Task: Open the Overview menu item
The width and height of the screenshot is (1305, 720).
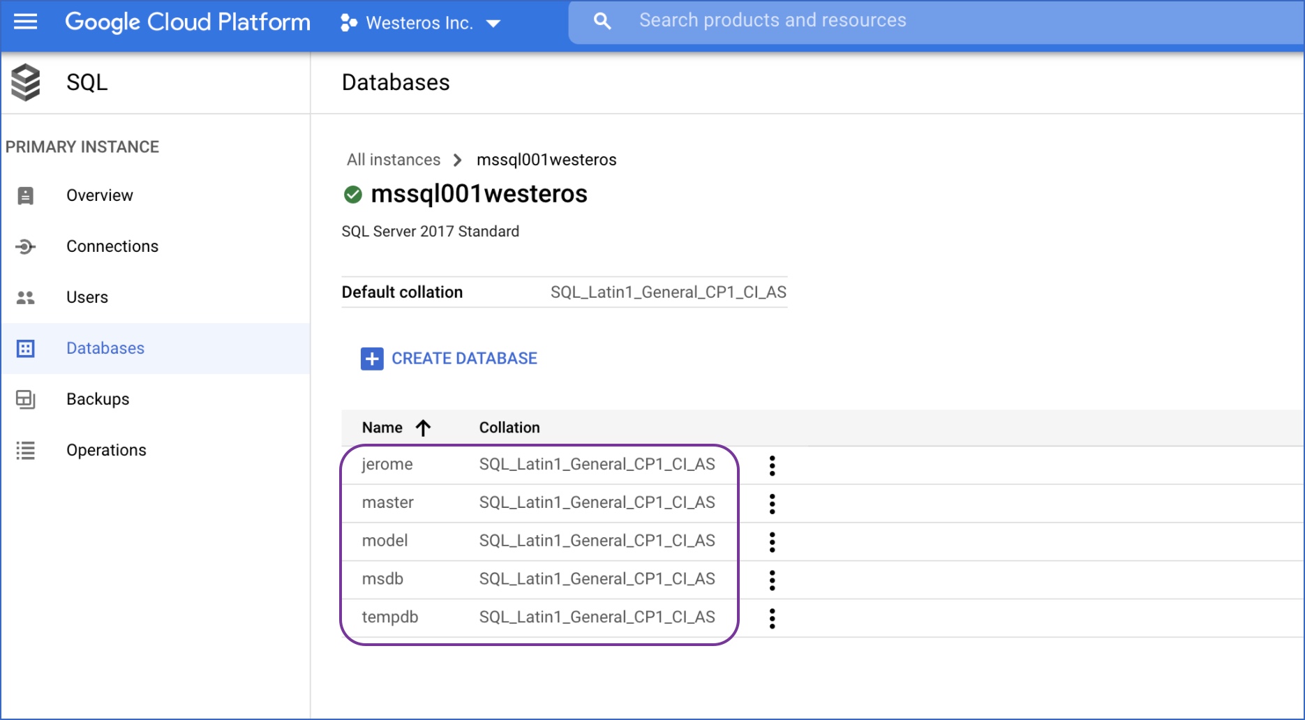Action: [x=156, y=195]
